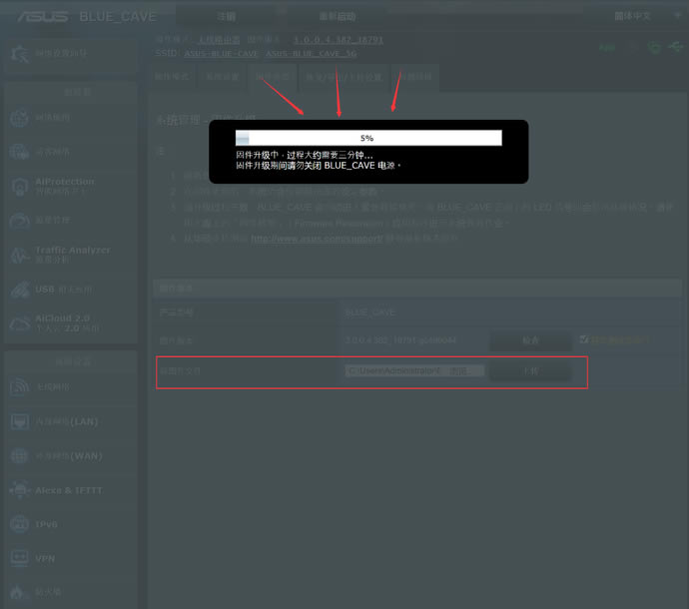The width and height of the screenshot is (689, 609).
Task: Open Network Map globe icon in sidebar
Action: coord(19,118)
